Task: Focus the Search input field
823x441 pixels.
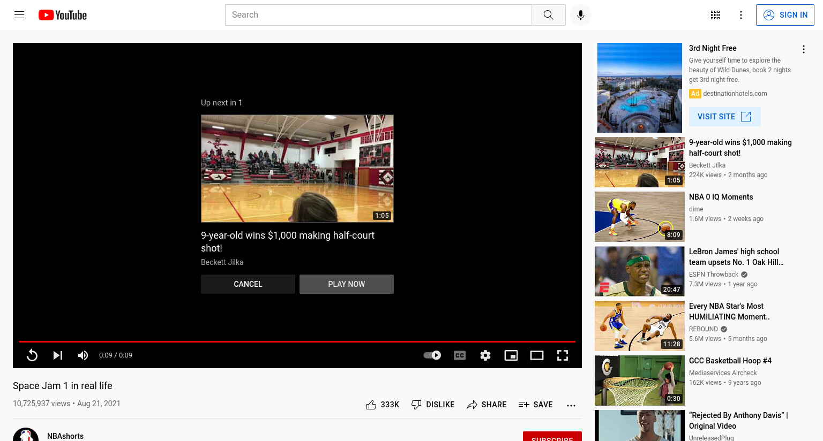Action: [378, 15]
